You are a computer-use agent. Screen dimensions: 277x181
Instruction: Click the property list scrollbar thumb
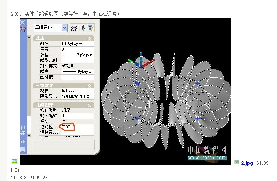(29, 78)
